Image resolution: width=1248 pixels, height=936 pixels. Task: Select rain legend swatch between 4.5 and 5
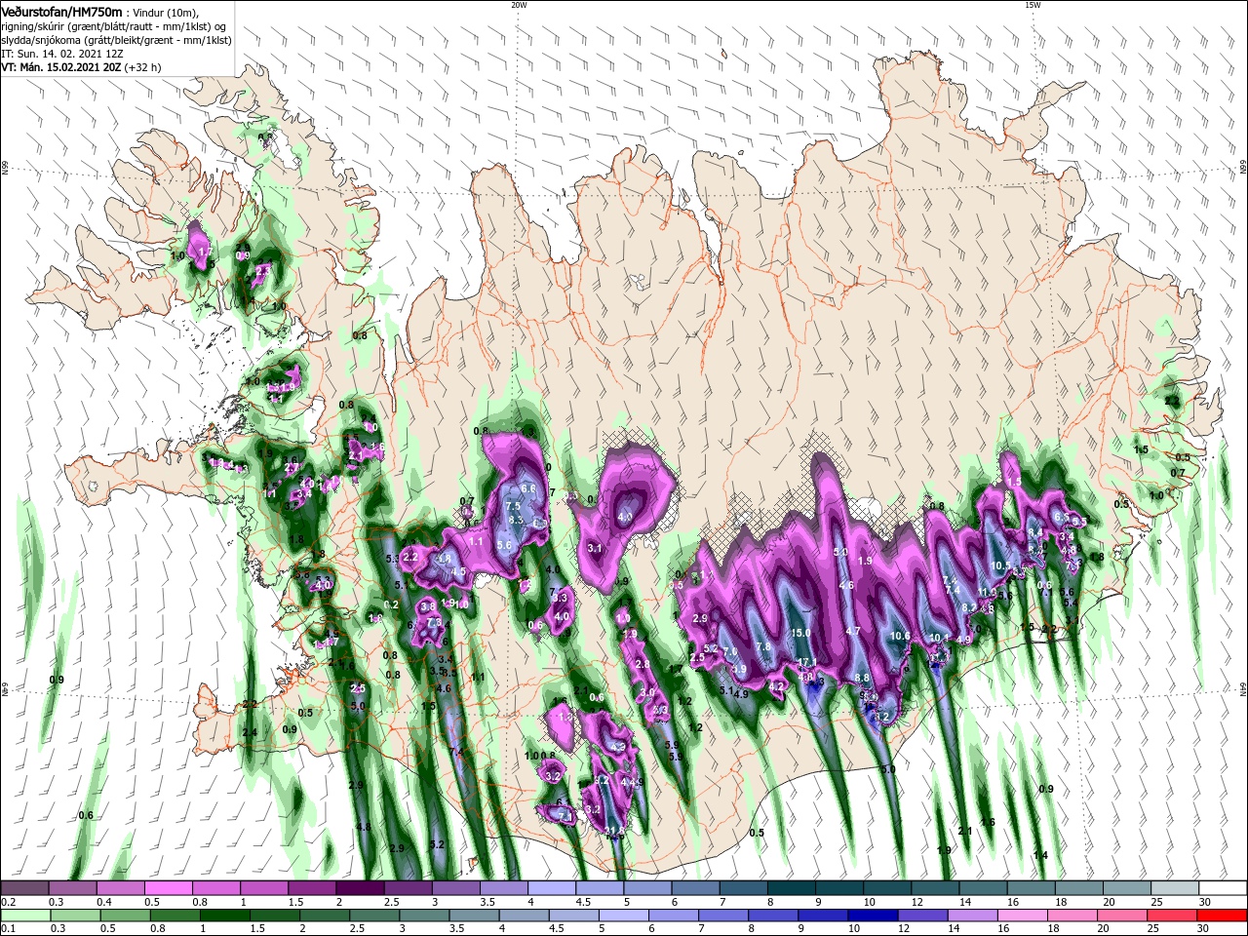(575, 916)
